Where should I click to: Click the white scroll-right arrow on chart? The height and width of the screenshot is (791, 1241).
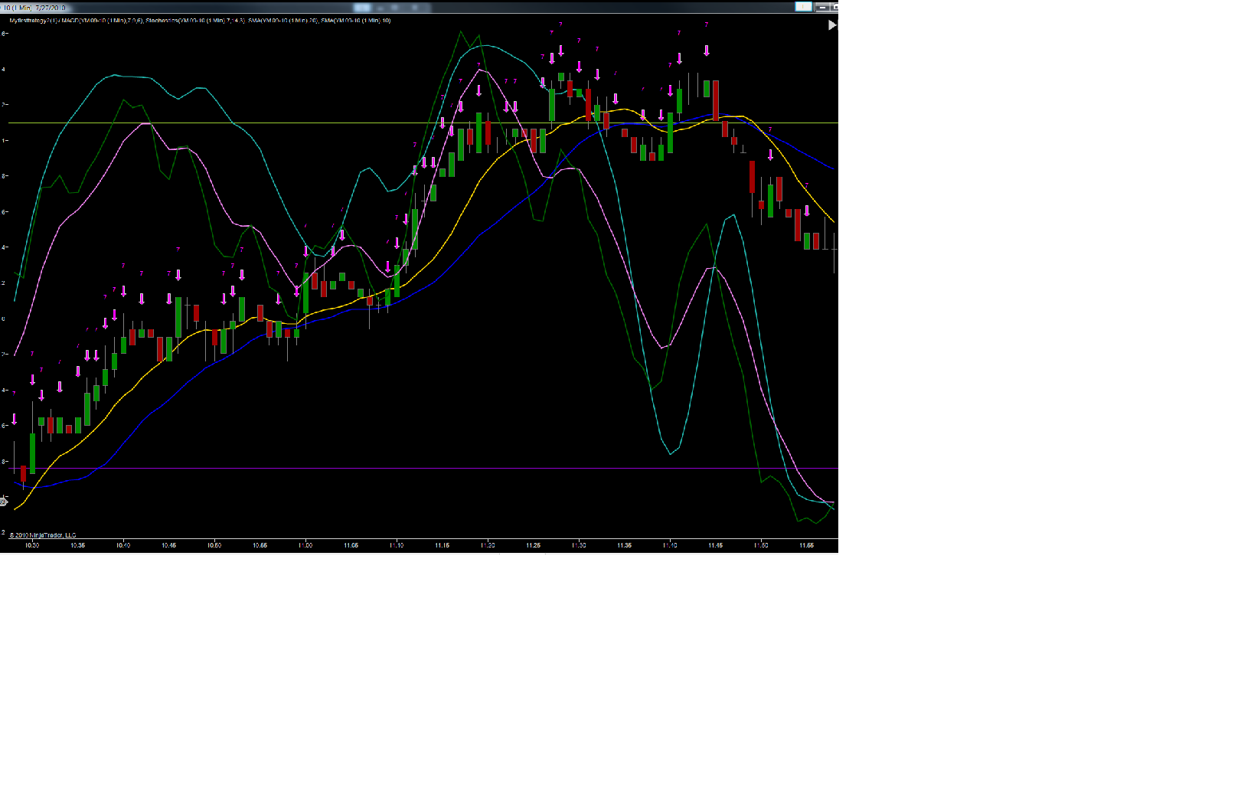(832, 25)
